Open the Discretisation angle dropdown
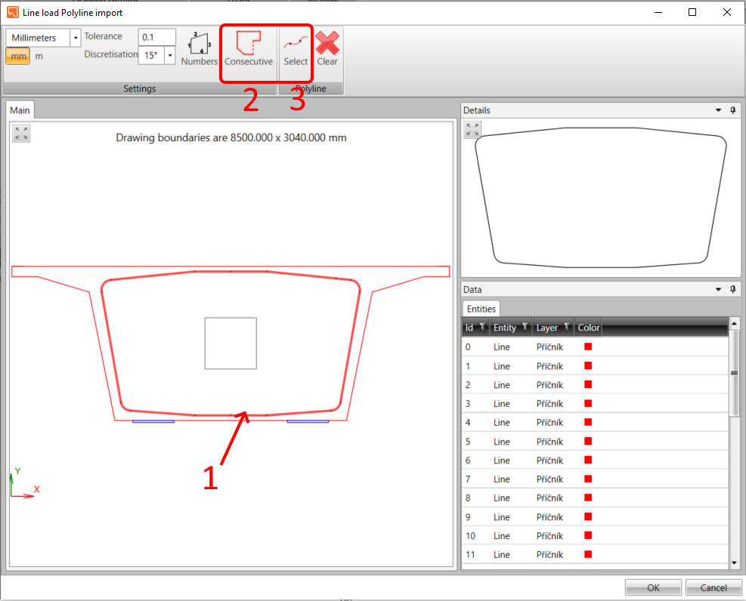 [x=171, y=56]
